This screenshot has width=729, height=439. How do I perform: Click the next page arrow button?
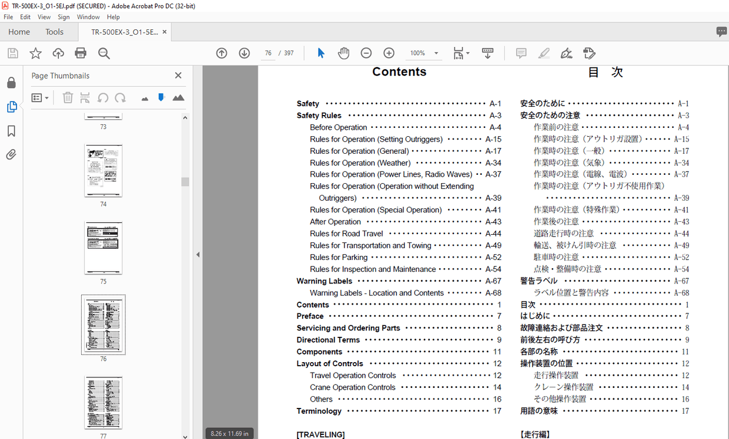(x=244, y=53)
